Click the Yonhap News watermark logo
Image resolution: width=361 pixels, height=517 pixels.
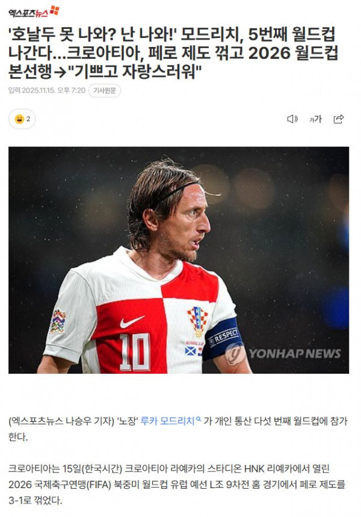coord(283,353)
